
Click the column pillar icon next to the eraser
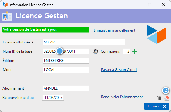(x=159, y=98)
